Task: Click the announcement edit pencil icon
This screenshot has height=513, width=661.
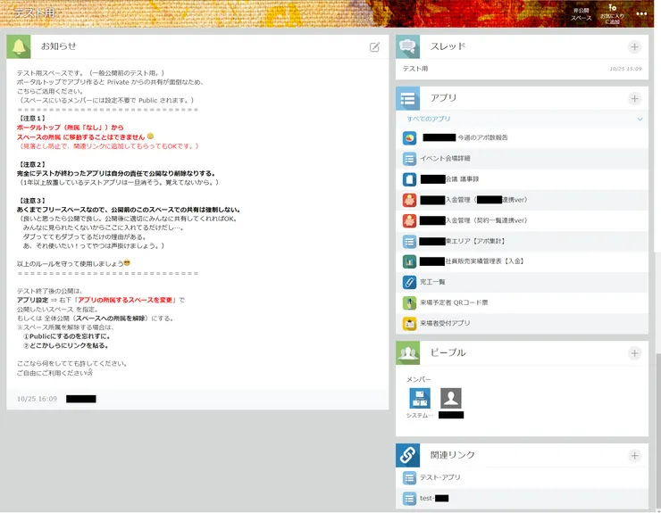Action: [375, 46]
